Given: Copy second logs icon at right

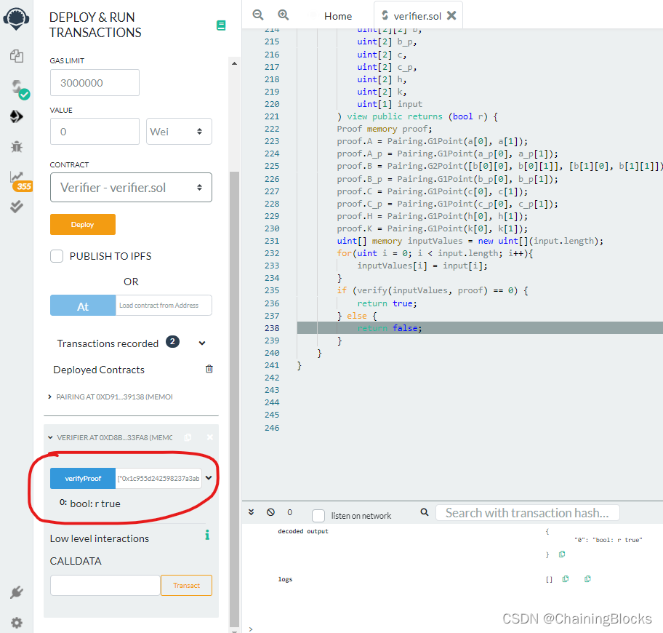Looking at the screenshot, I should pos(587,579).
